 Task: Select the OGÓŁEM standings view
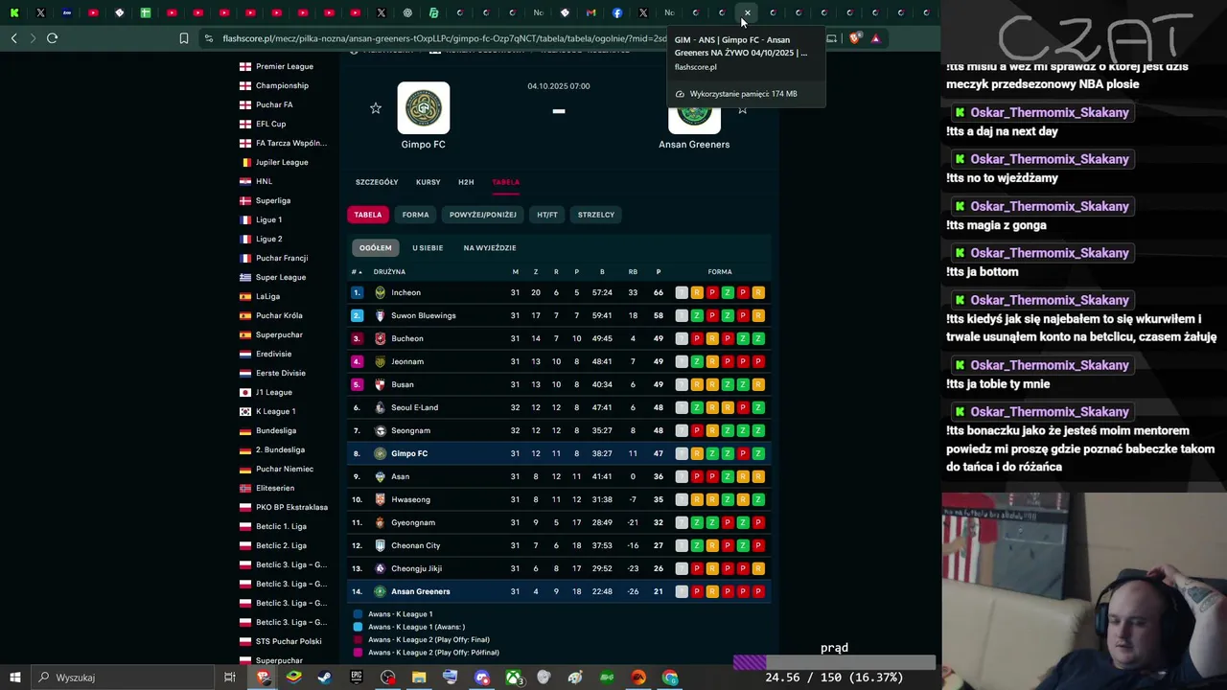pos(376,248)
